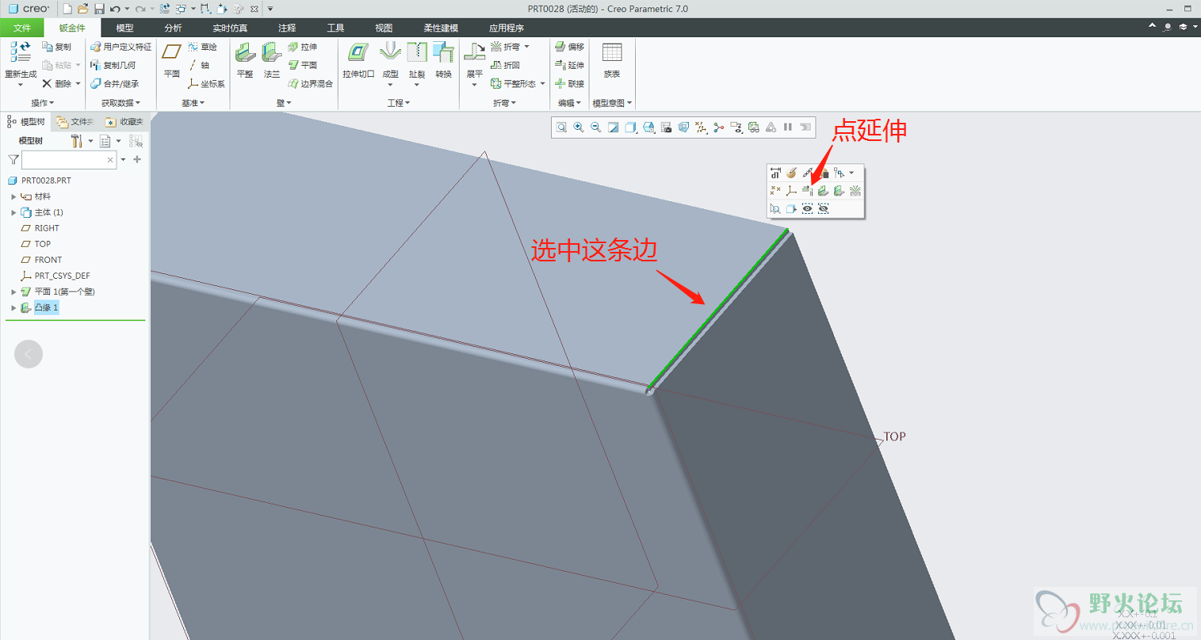Click the Extend icon in the mini toolbar
This screenshot has height=640, width=1201.
pos(807,190)
